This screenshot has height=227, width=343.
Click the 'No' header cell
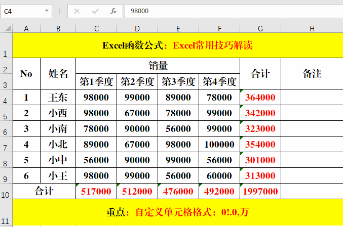click(26, 73)
